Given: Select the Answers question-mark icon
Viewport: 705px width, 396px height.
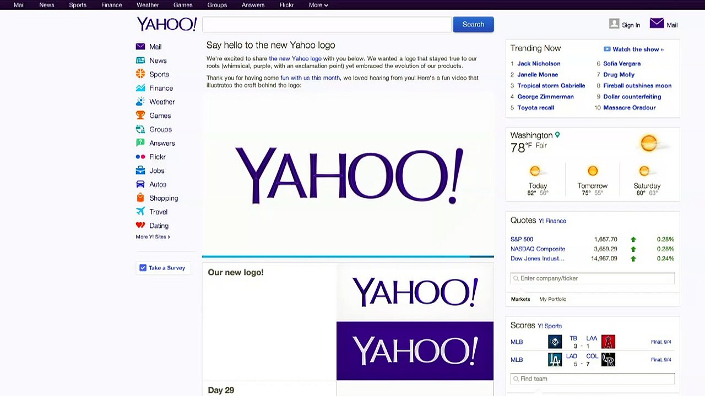Looking at the screenshot, I should [140, 143].
